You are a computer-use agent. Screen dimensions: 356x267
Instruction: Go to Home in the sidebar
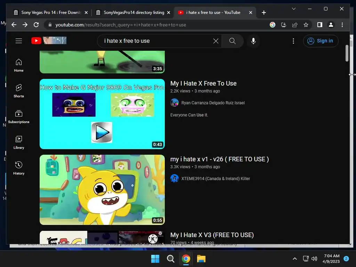click(19, 65)
